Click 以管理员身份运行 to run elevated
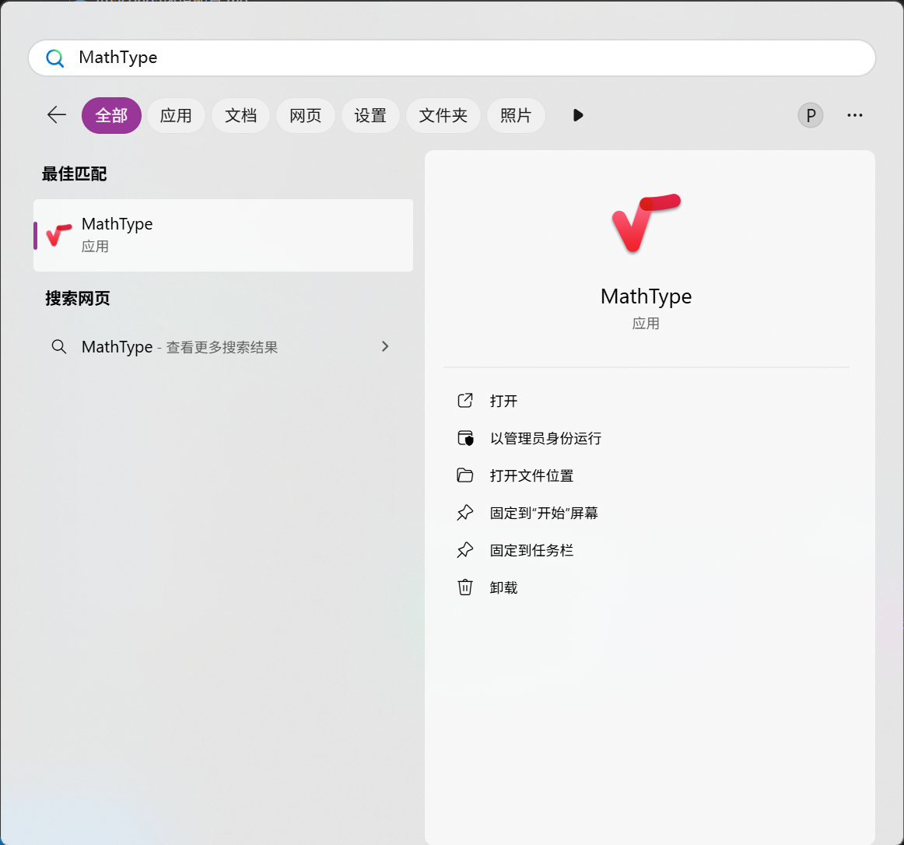The width and height of the screenshot is (904, 845). click(x=545, y=438)
